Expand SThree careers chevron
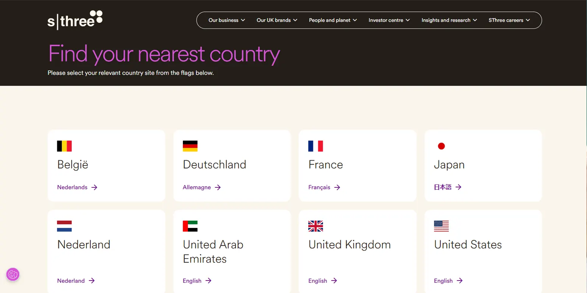The width and height of the screenshot is (587, 293). pyautogui.click(x=528, y=20)
